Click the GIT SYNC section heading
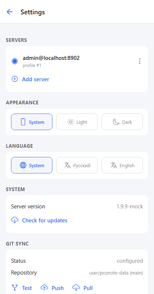This screenshot has height=294, width=154. tap(17, 244)
